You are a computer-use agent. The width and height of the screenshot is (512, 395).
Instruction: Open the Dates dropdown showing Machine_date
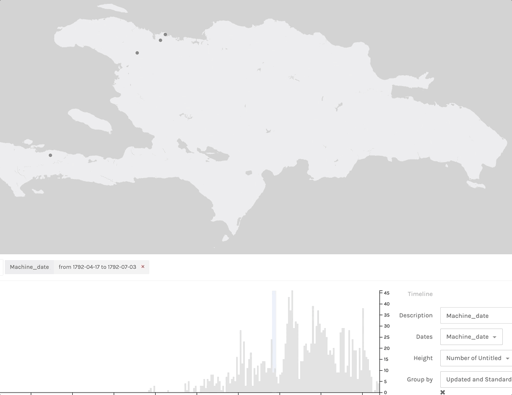click(471, 336)
